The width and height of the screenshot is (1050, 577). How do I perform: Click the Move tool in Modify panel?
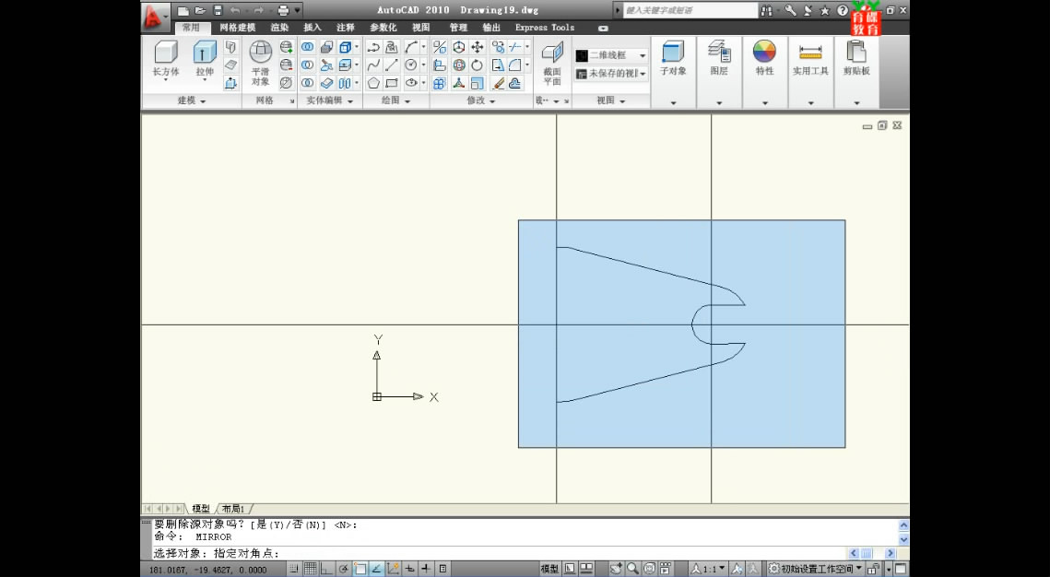point(478,47)
